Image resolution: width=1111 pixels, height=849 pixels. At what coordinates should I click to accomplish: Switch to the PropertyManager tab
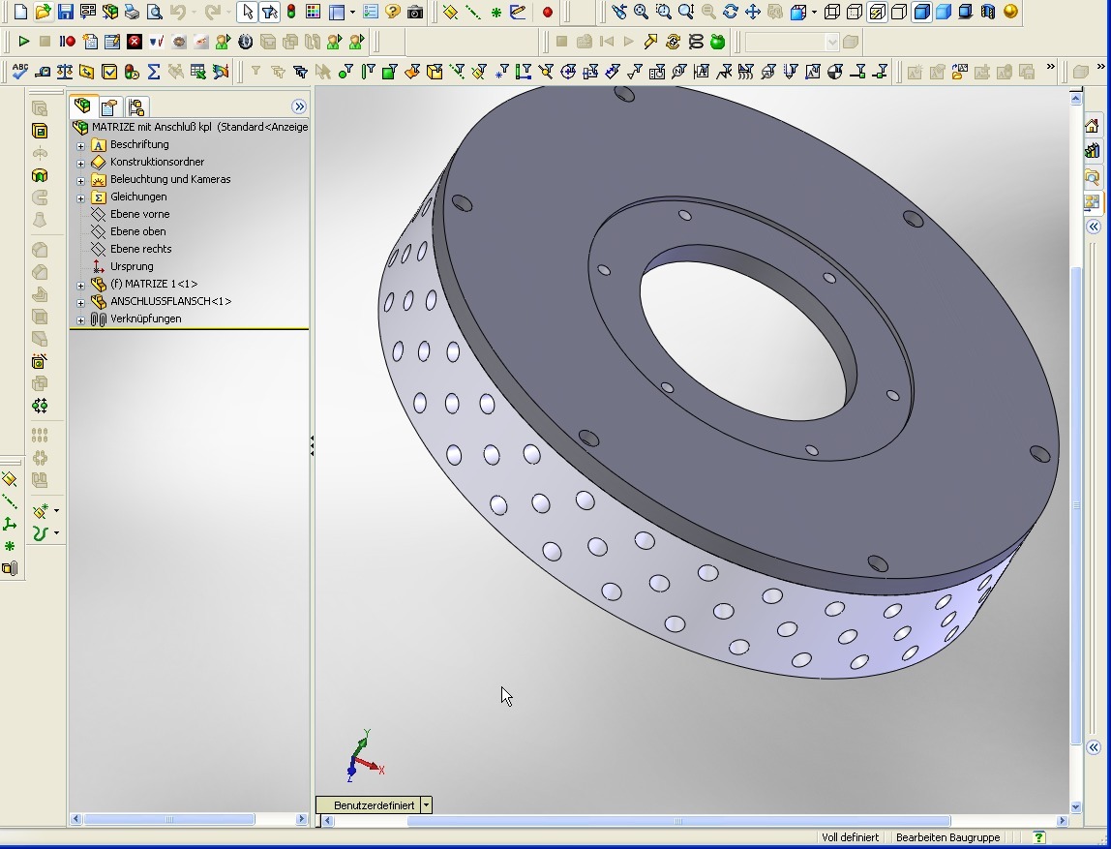109,106
